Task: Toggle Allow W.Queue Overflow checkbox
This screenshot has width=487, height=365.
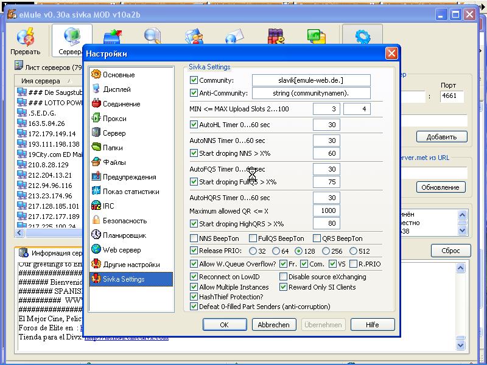Action: coord(194,264)
